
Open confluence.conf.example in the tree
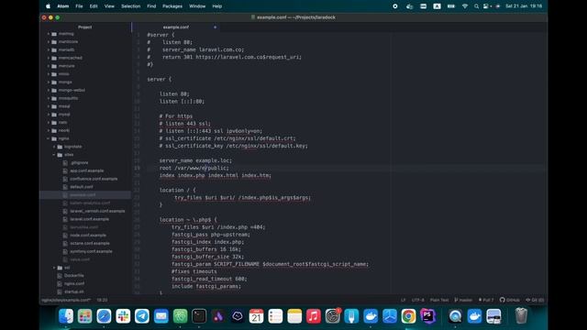[x=94, y=179]
